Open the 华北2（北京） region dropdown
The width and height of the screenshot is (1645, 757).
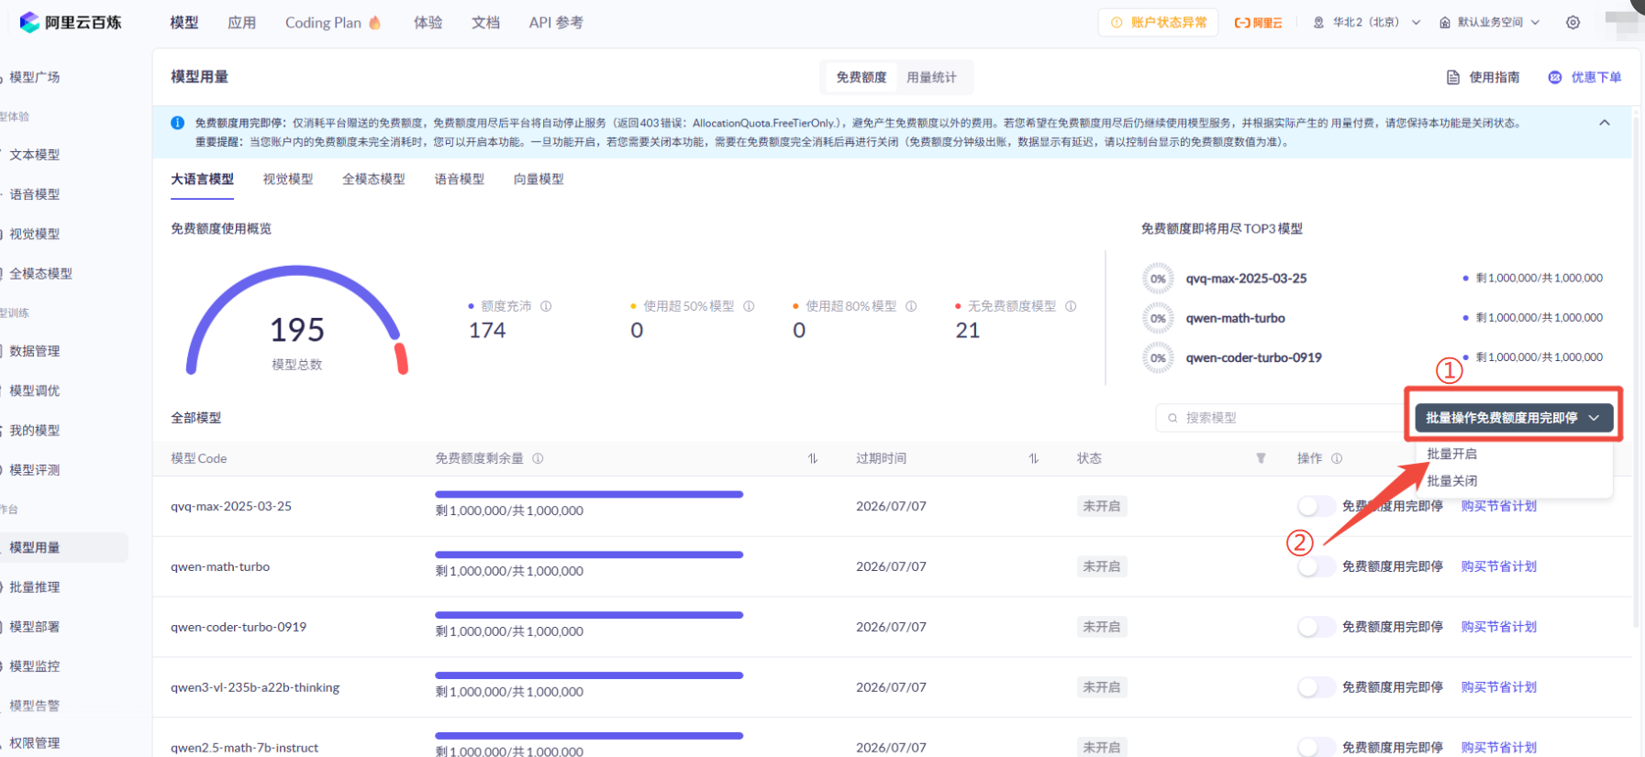[x=1367, y=22]
